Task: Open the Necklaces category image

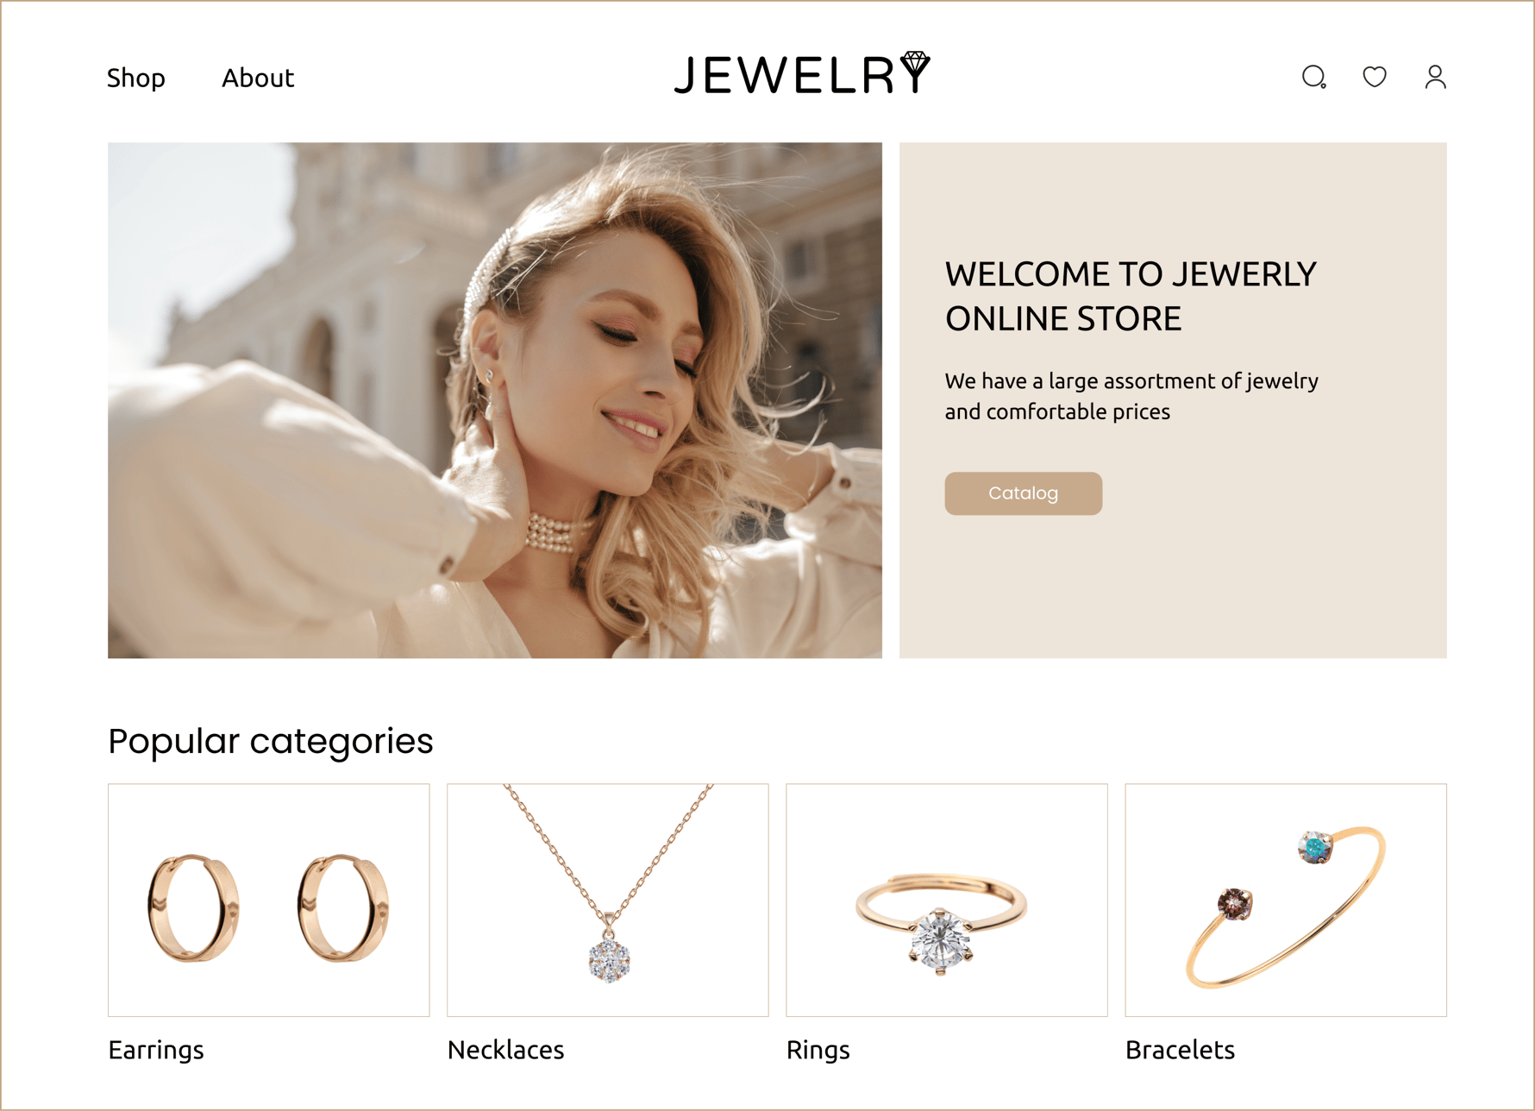Action: 607,900
